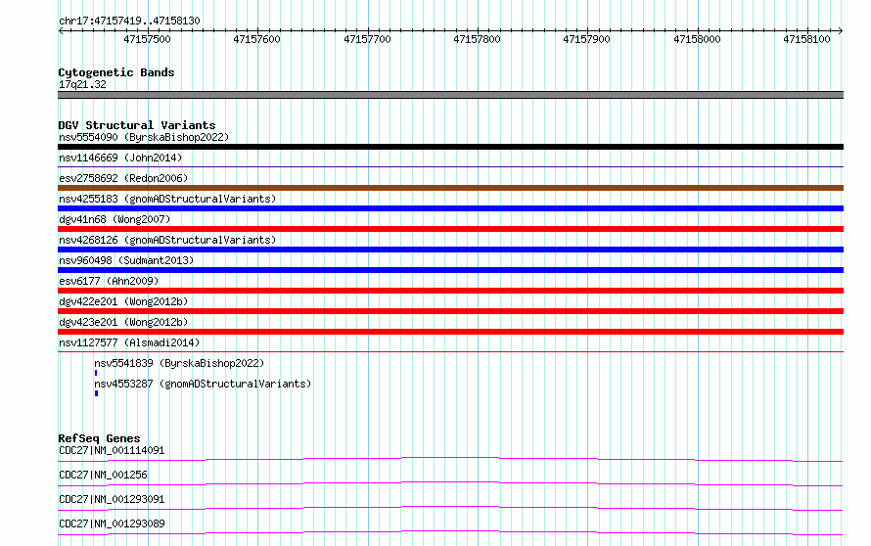Viewport: 871px width, 546px height.
Task: Click the CDC27|NM_001256 transcript label
Action: 103,475
